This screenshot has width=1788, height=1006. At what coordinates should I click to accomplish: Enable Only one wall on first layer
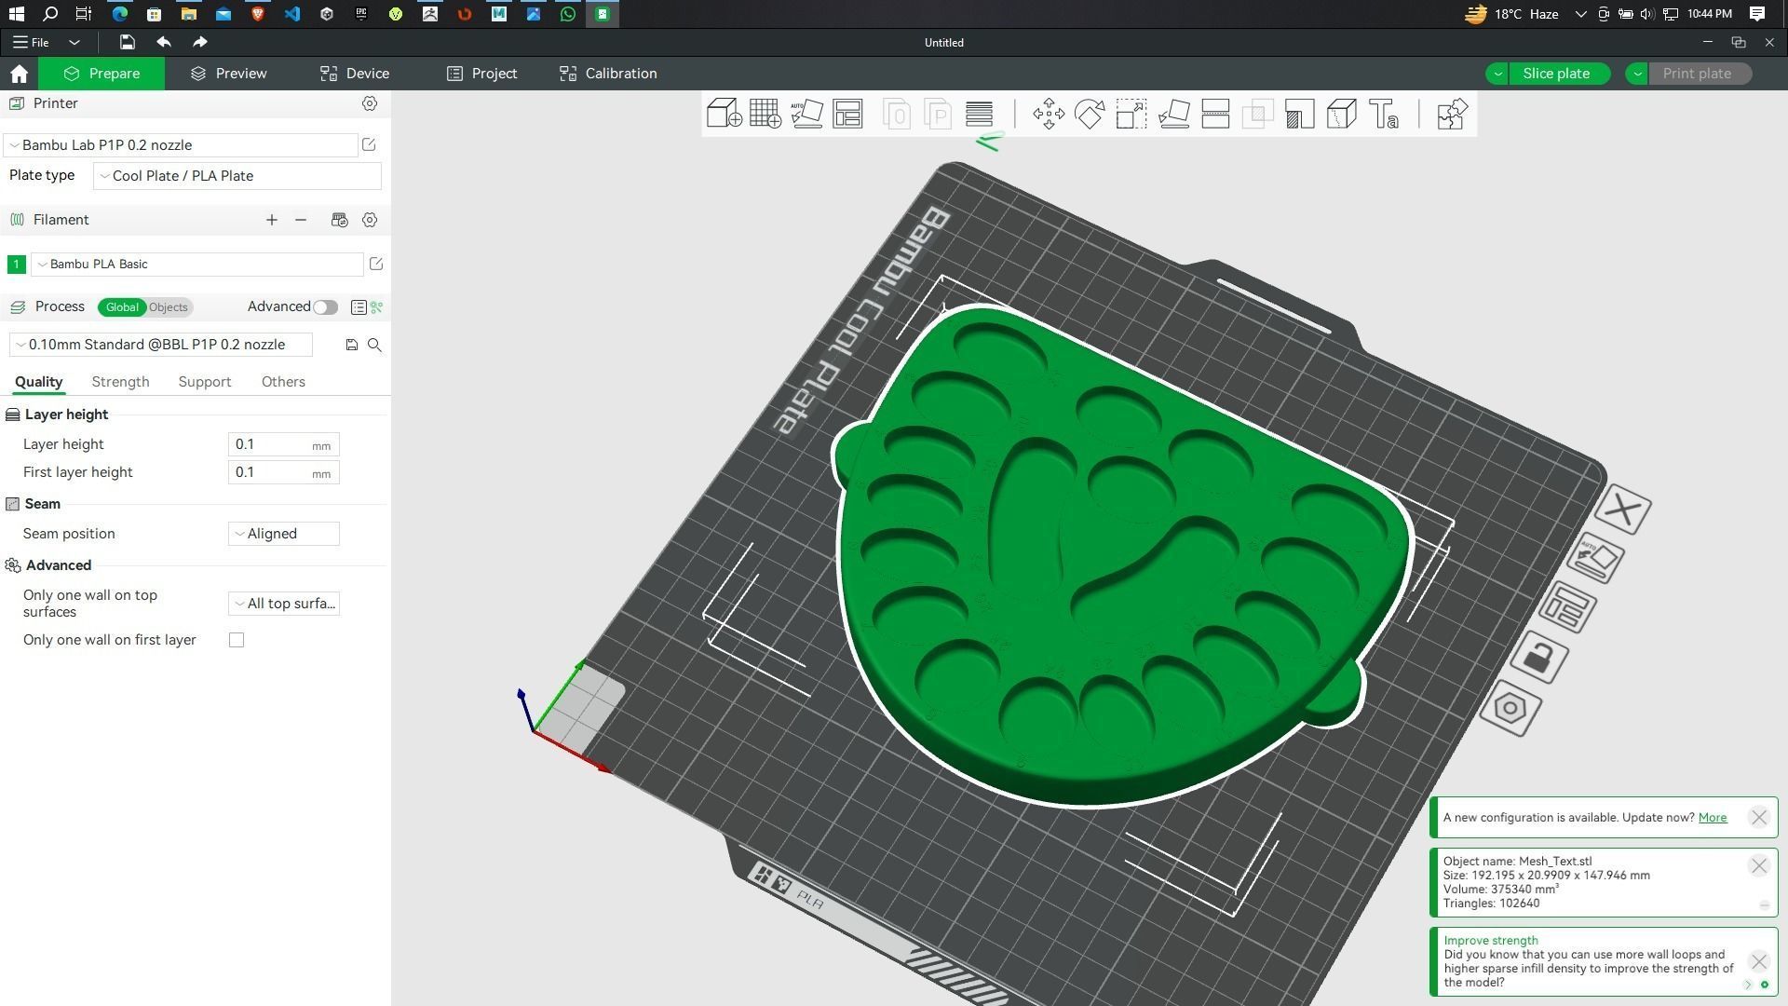click(237, 640)
